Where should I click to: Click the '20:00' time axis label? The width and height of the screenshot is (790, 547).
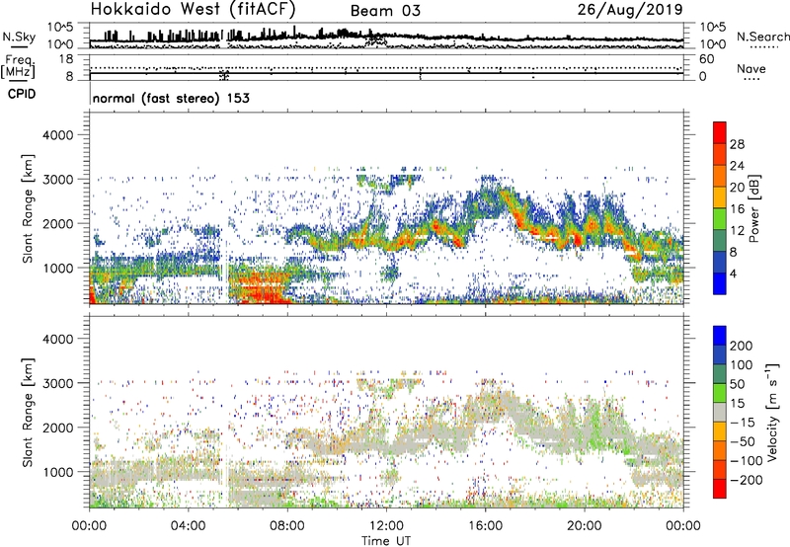585,526
